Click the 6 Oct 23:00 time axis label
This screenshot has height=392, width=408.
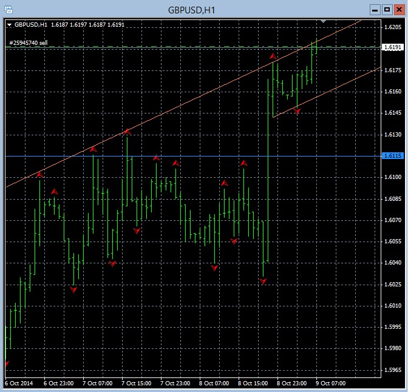[58, 384]
